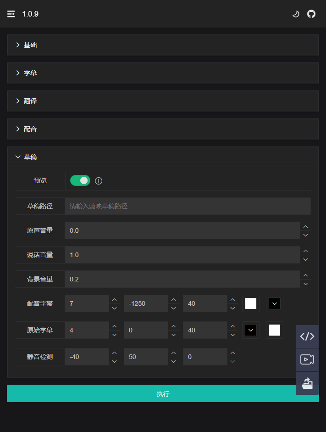Increase 背景音量 with up arrow
The image size is (326, 432).
[x=305, y=275]
